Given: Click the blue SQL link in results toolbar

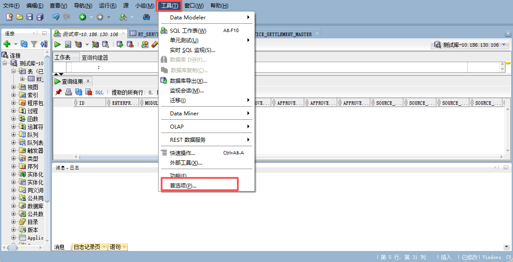Looking at the screenshot, I should coord(100,92).
